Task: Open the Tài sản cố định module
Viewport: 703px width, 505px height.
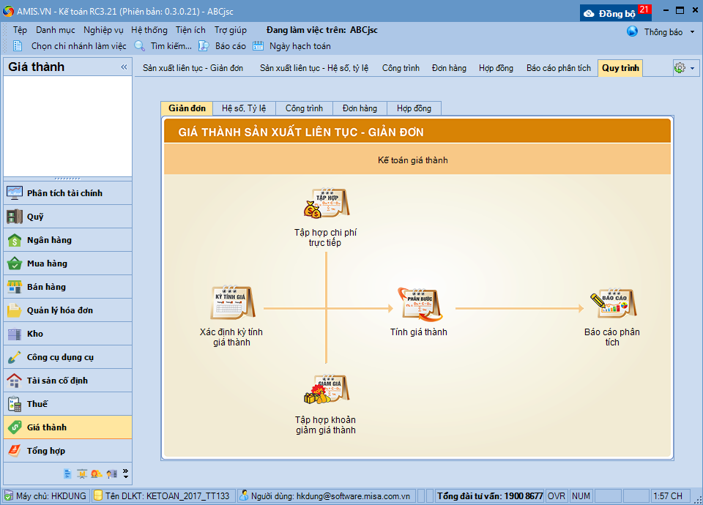Action: [x=57, y=381]
